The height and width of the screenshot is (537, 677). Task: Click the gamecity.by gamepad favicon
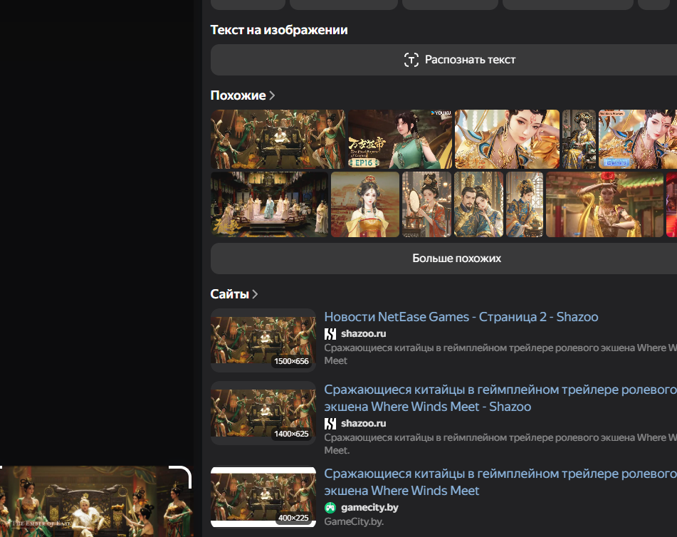click(x=330, y=508)
